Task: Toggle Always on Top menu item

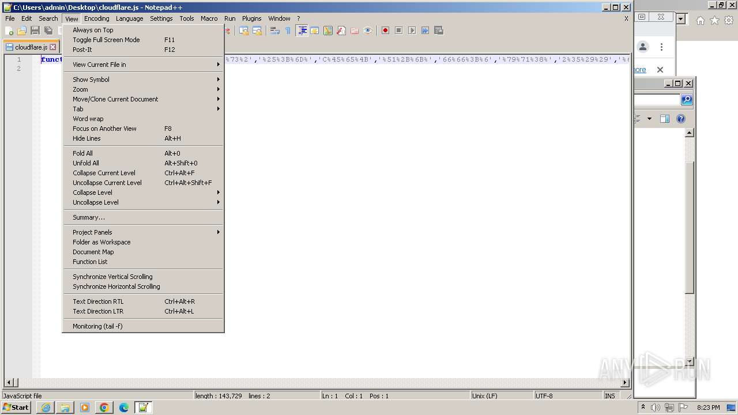Action: pos(143,30)
